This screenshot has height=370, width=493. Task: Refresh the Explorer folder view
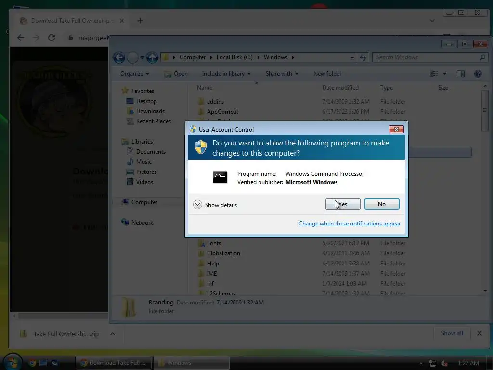363,58
